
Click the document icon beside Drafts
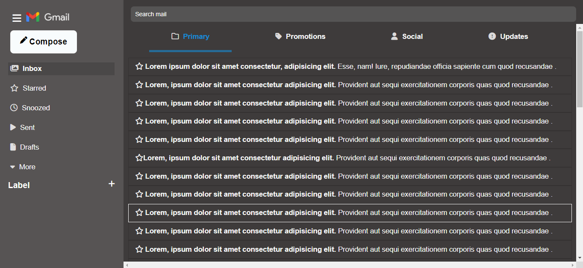13,147
